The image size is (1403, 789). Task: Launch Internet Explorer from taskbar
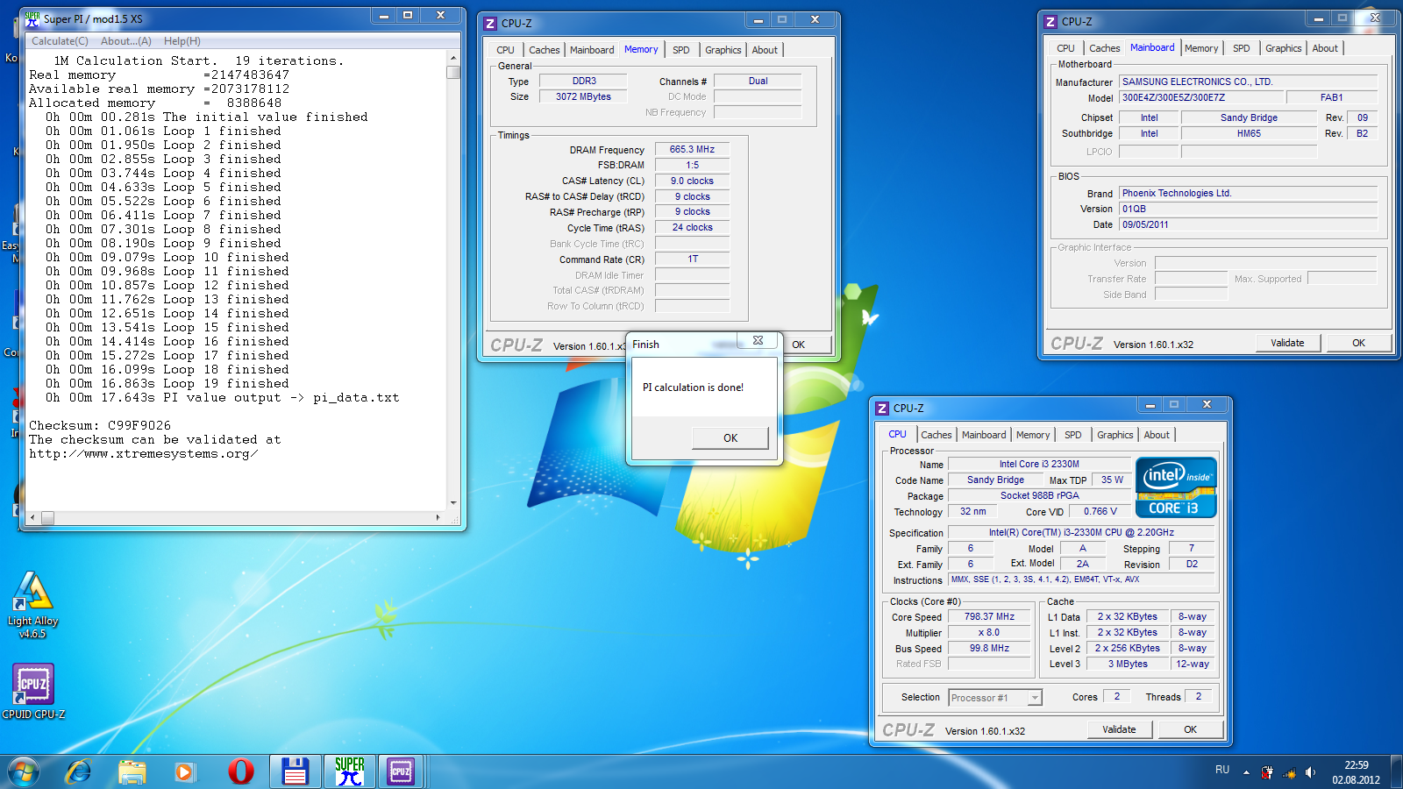79,771
